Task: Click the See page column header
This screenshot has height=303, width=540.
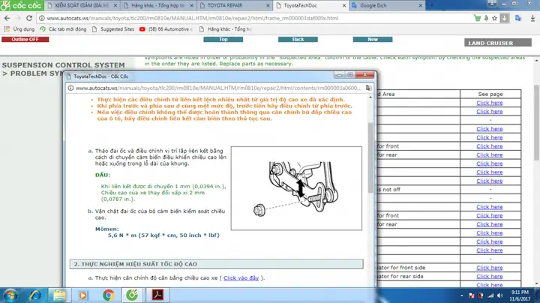Action: click(490, 94)
